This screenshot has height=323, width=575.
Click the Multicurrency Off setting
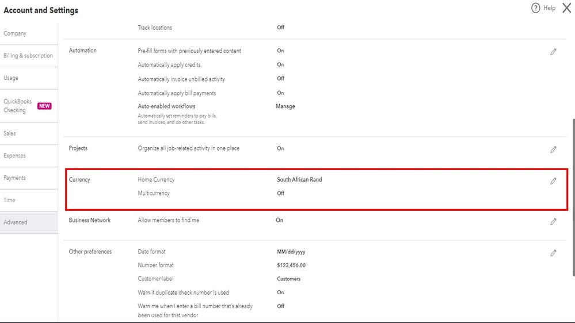click(x=281, y=194)
